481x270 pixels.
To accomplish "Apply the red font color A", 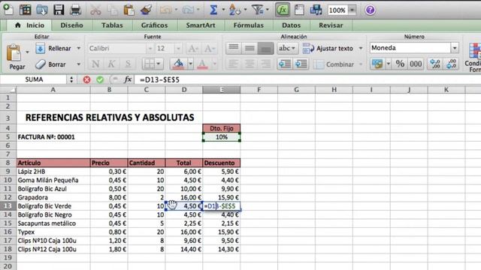I will point(202,64).
